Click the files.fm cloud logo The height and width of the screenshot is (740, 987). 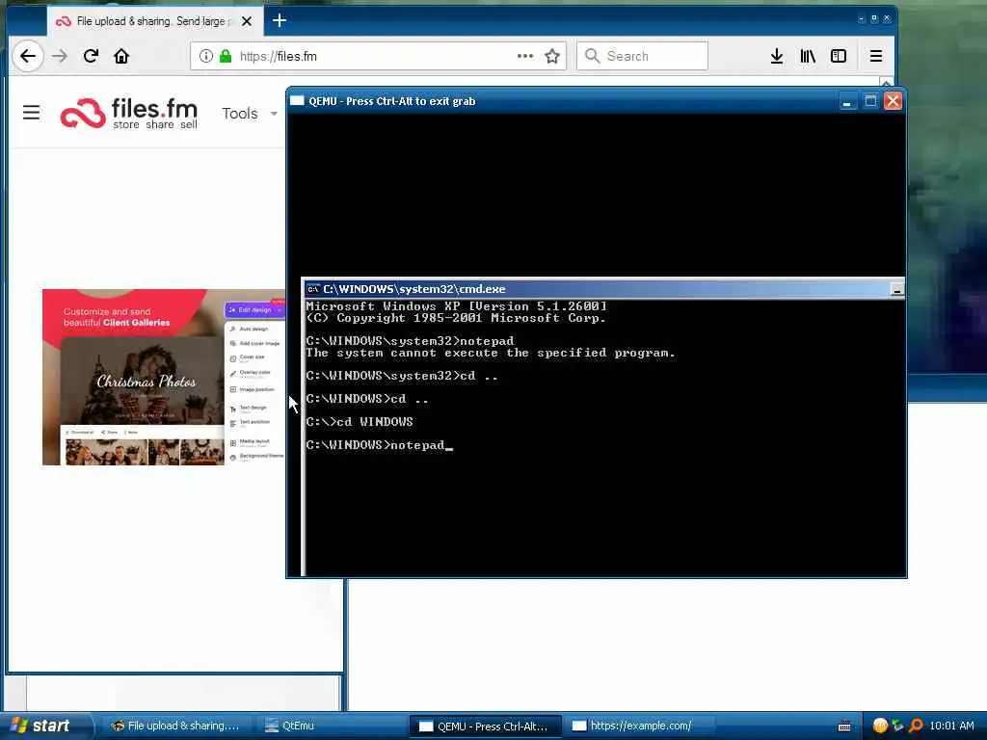83,114
